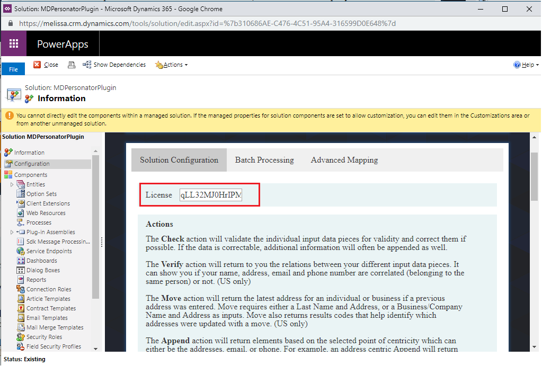Switch to the Batch Processing tab
The height and width of the screenshot is (366, 542).
click(x=264, y=160)
